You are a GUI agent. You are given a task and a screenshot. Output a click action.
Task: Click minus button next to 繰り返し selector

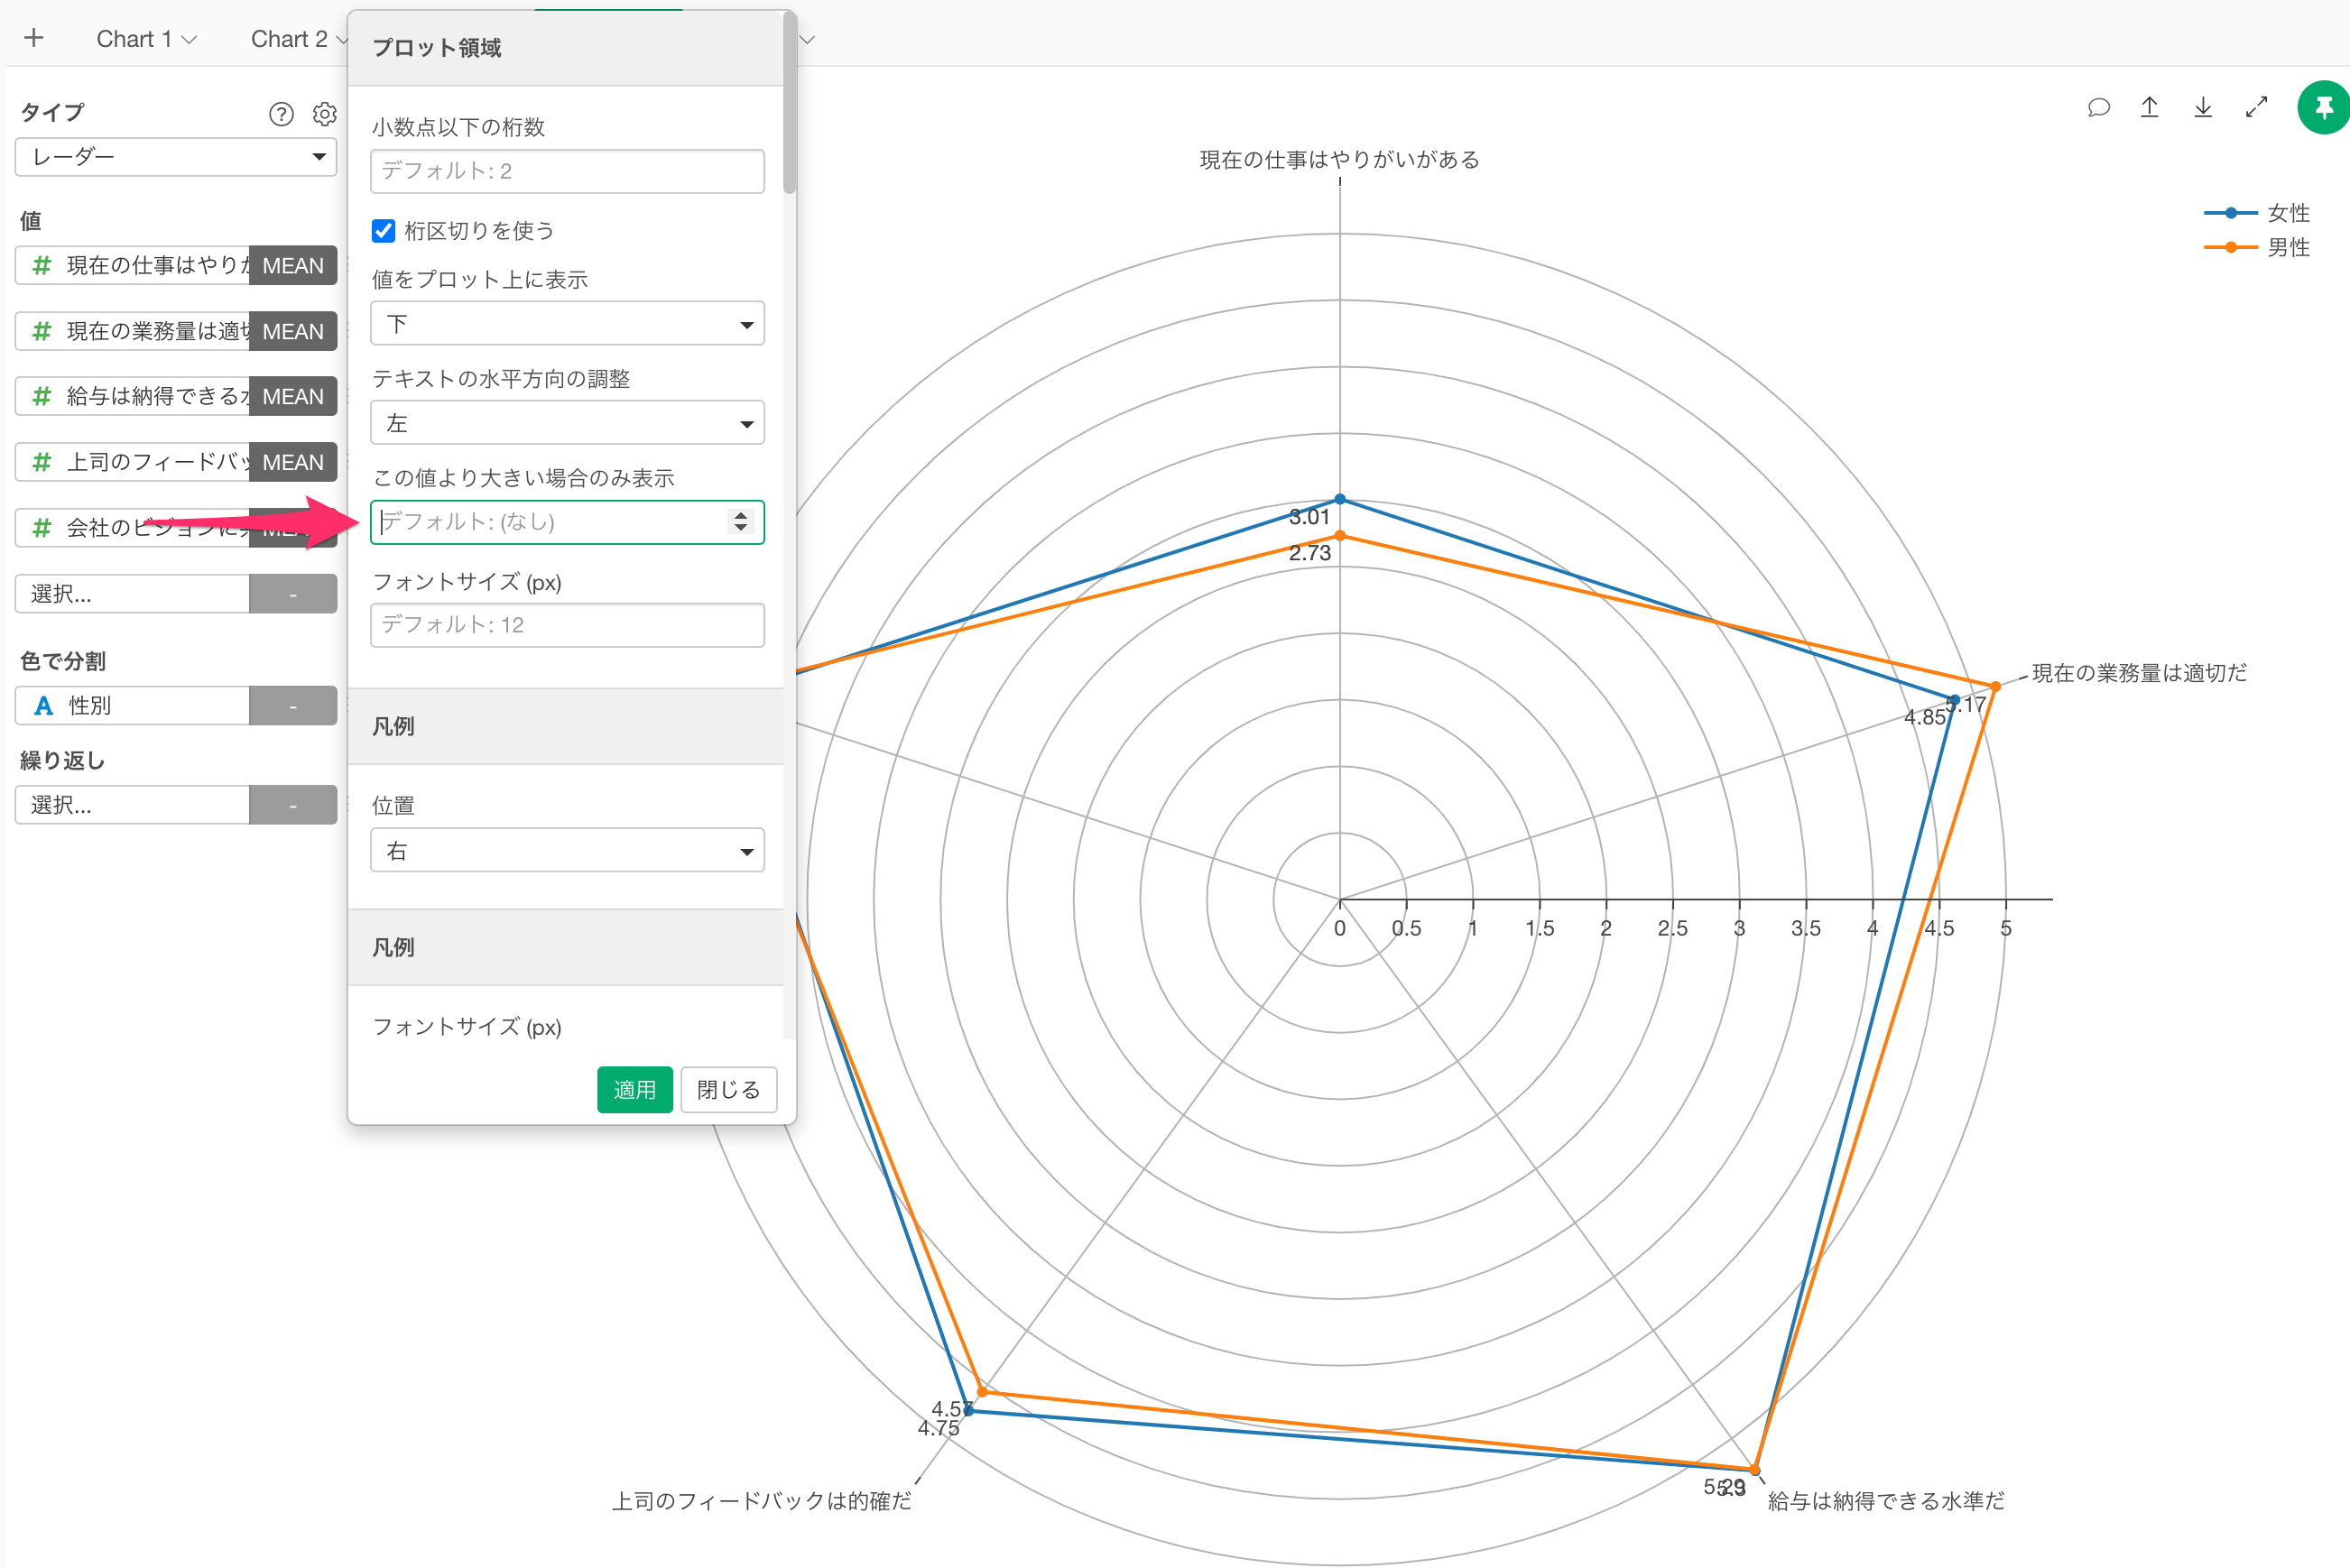click(x=293, y=805)
